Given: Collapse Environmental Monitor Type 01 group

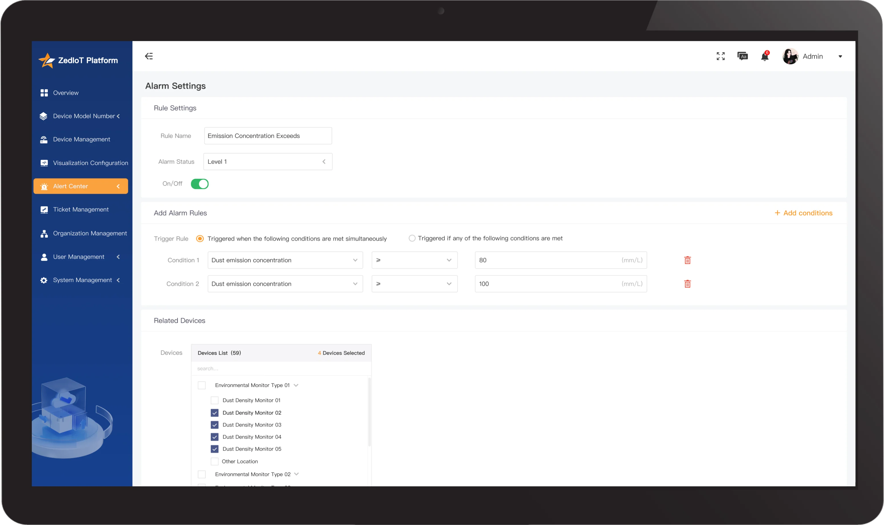Looking at the screenshot, I should click(x=296, y=385).
